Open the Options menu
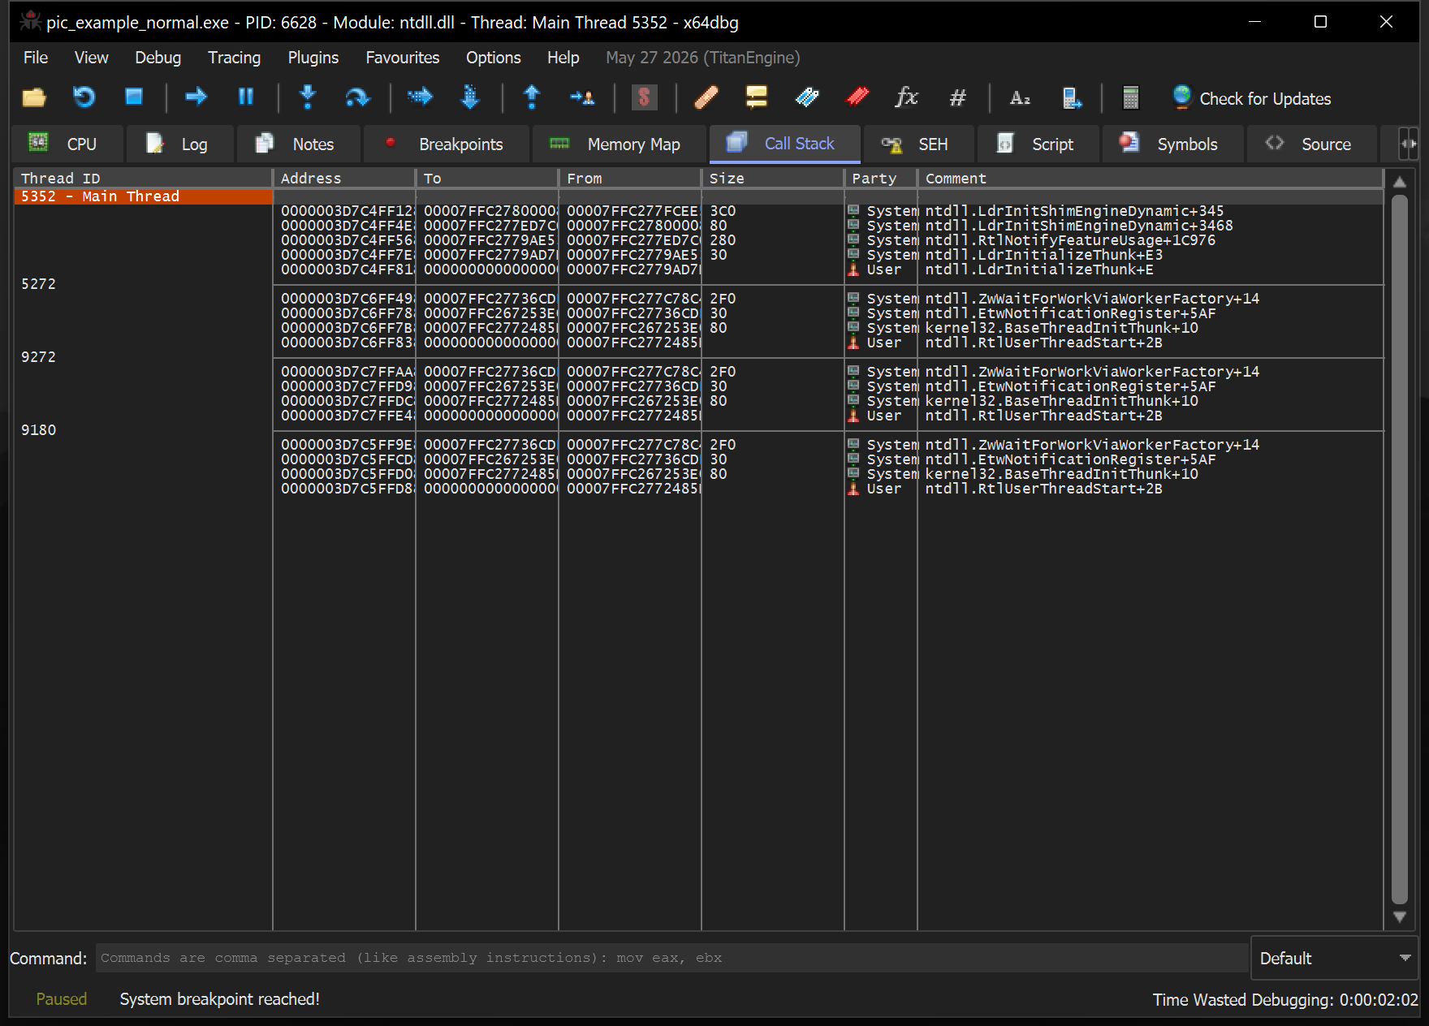The height and width of the screenshot is (1026, 1429). (493, 58)
